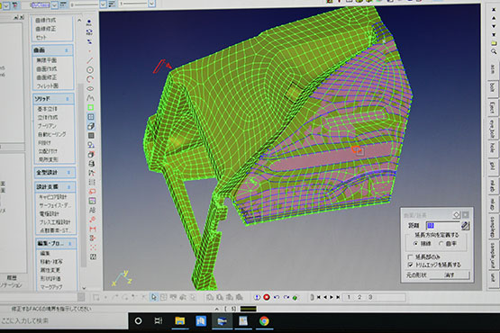500x333 pixels.
Task: Select the 接線 radio button
Action: [x=415, y=244]
